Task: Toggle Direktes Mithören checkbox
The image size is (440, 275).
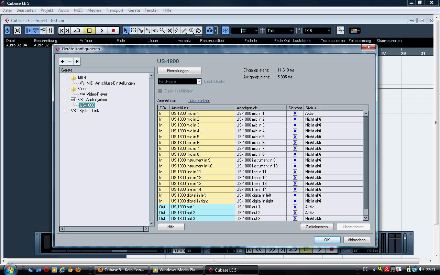Action: 160,91
